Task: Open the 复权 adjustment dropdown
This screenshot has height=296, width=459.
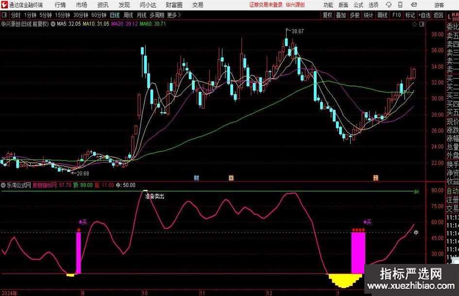Action: [327, 15]
